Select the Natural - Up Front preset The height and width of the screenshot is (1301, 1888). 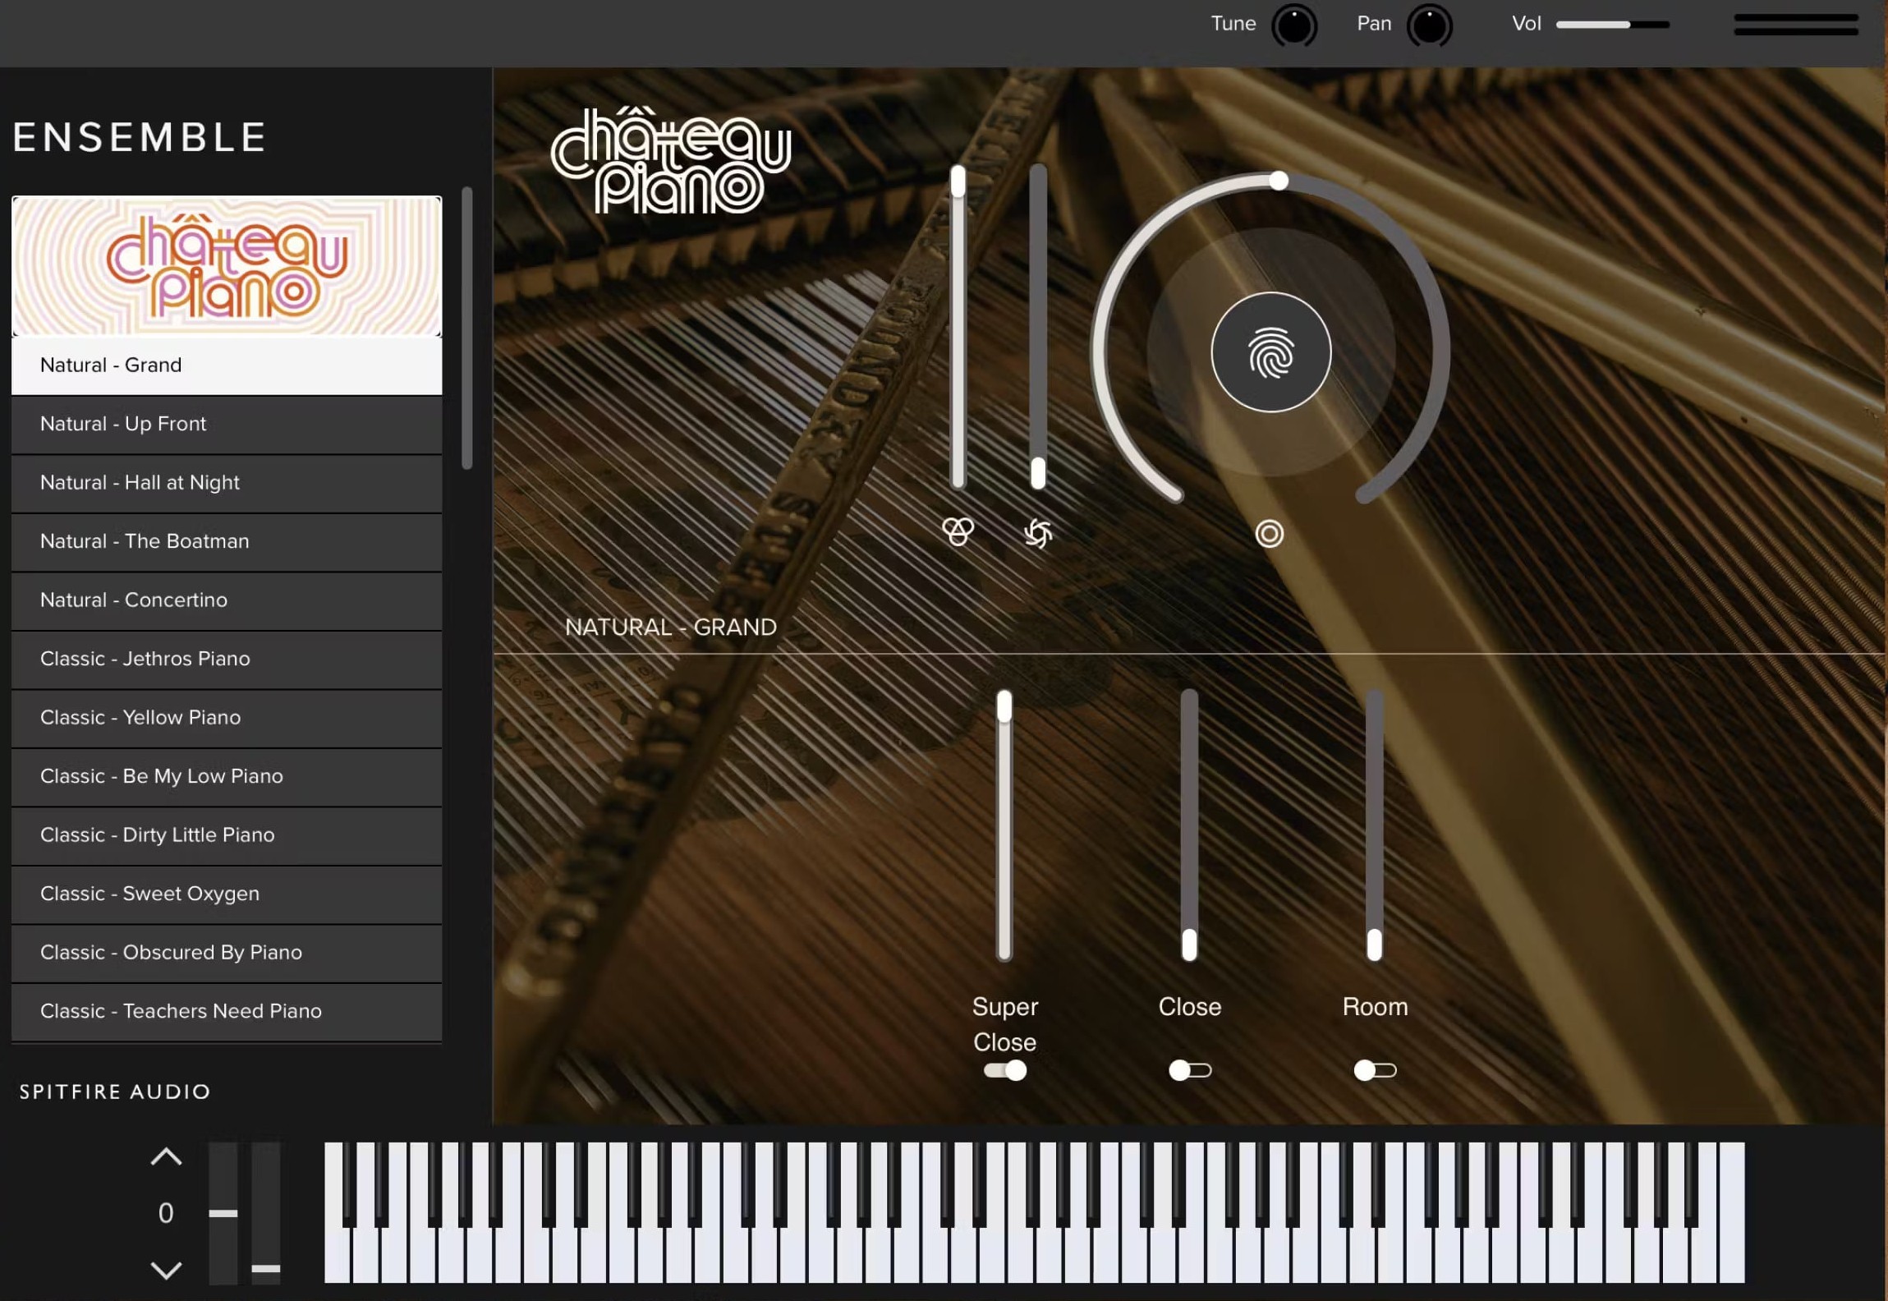tap(227, 425)
